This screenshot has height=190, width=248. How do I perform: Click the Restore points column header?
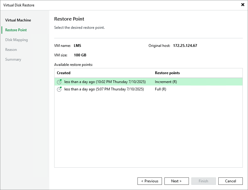(167, 73)
